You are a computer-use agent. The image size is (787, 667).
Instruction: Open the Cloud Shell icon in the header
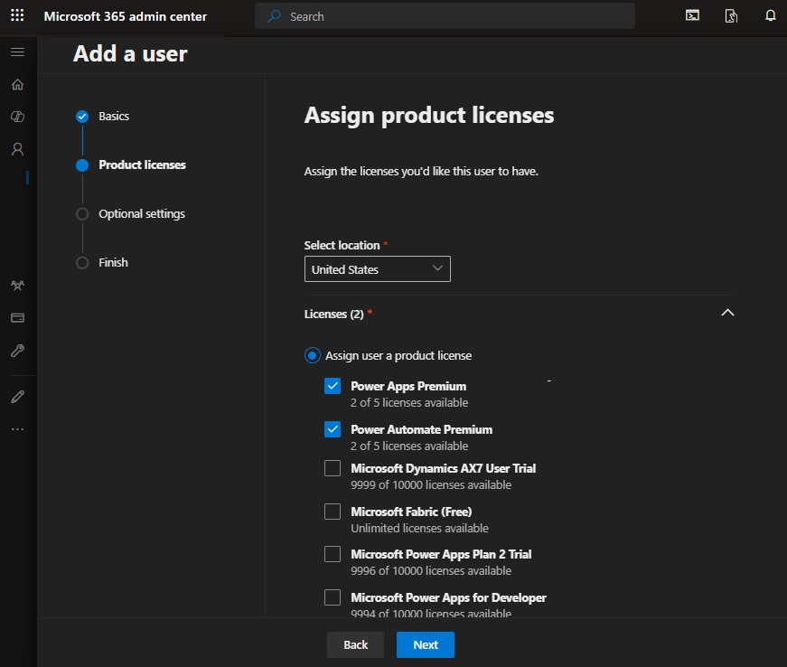(x=692, y=15)
